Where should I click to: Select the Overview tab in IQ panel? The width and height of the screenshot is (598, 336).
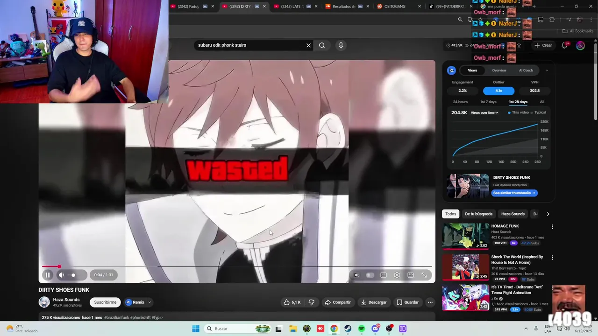point(499,70)
